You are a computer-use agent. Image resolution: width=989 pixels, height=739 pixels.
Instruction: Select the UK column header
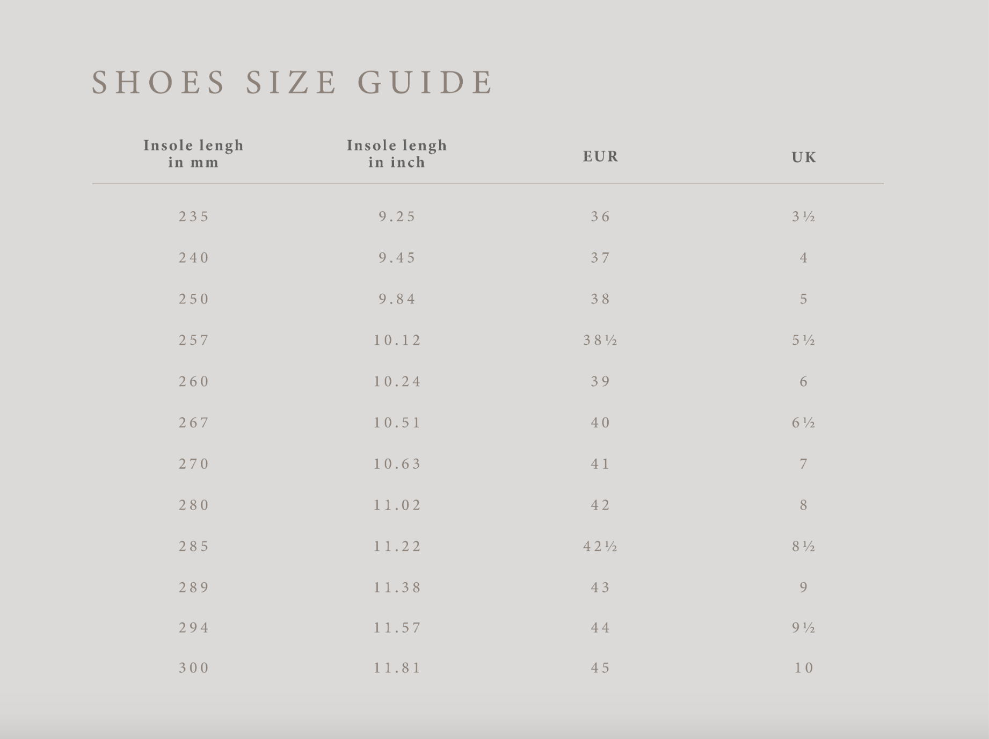[804, 157]
